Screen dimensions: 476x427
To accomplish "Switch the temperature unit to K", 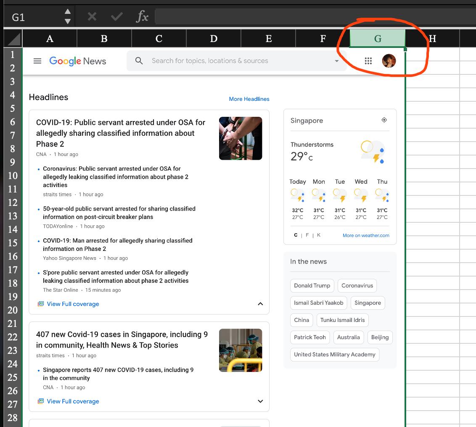I will click(x=319, y=235).
